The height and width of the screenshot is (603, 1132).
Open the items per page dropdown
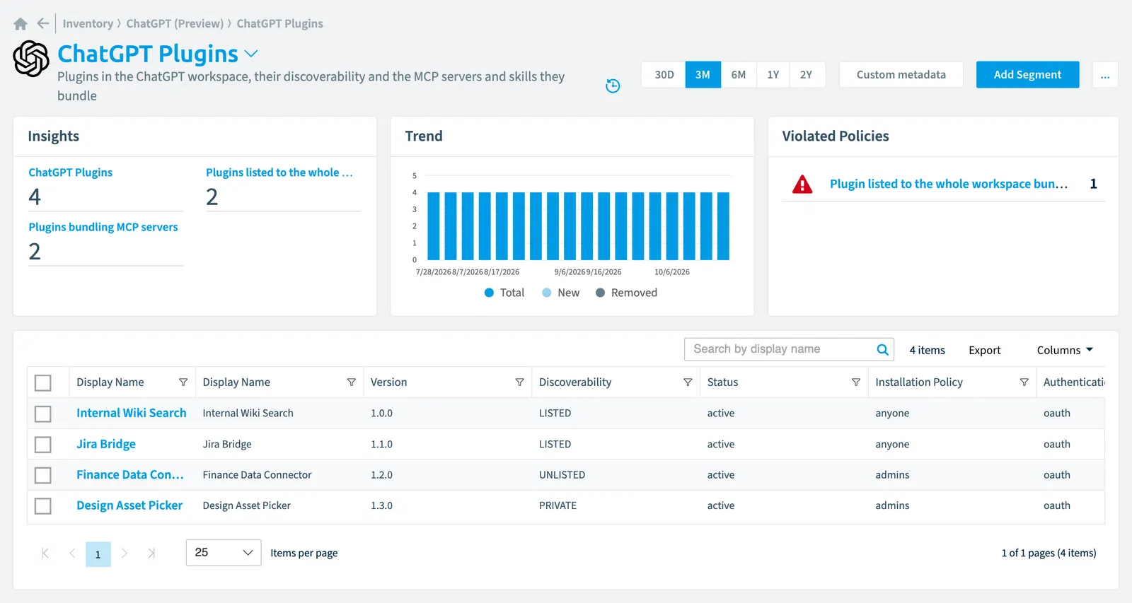click(x=224, y=553)
